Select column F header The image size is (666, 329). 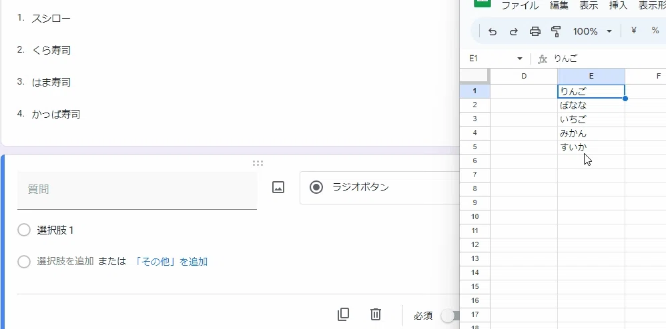pyautogui.click(x=645, y=76)
